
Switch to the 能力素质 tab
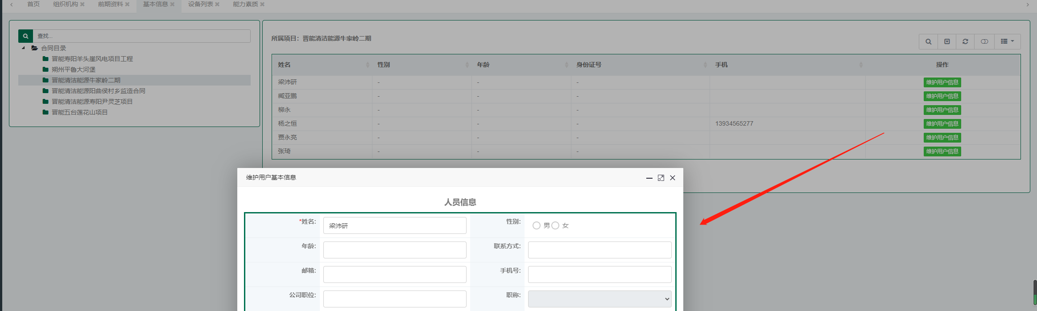point(245,4)
